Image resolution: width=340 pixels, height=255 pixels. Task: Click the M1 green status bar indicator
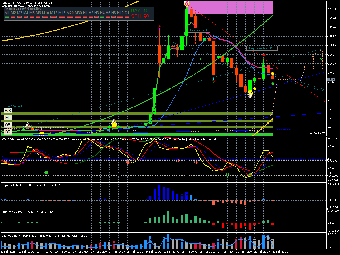pos(7,17)
